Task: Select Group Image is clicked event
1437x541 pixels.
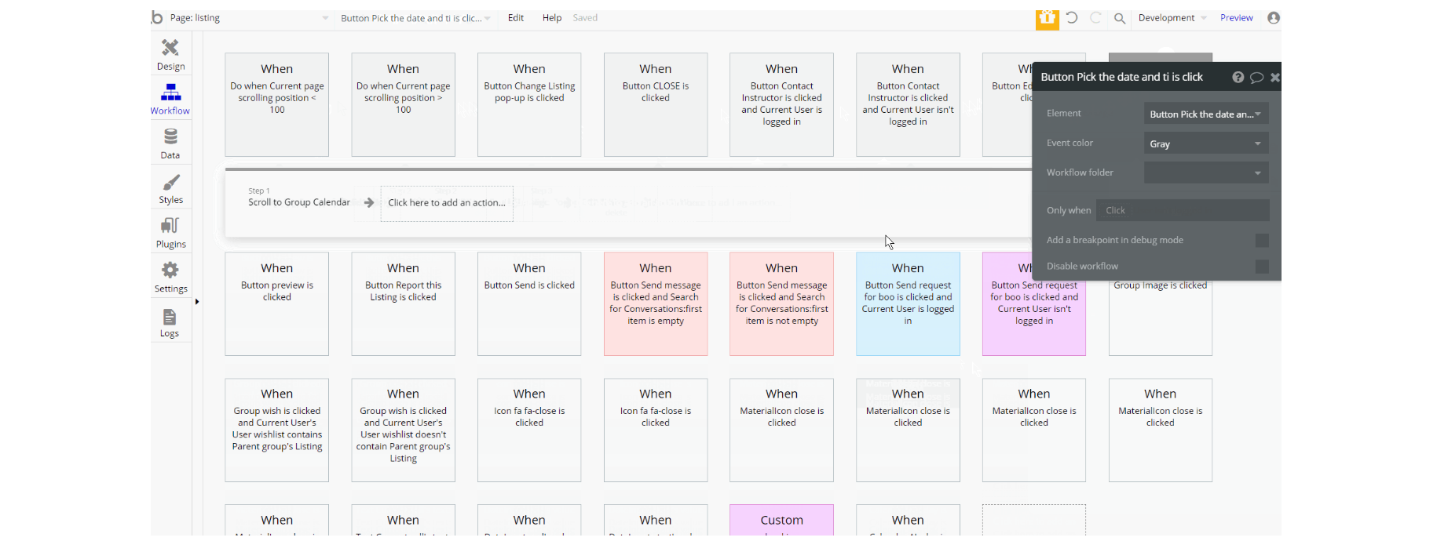Action: (1160, 318)
